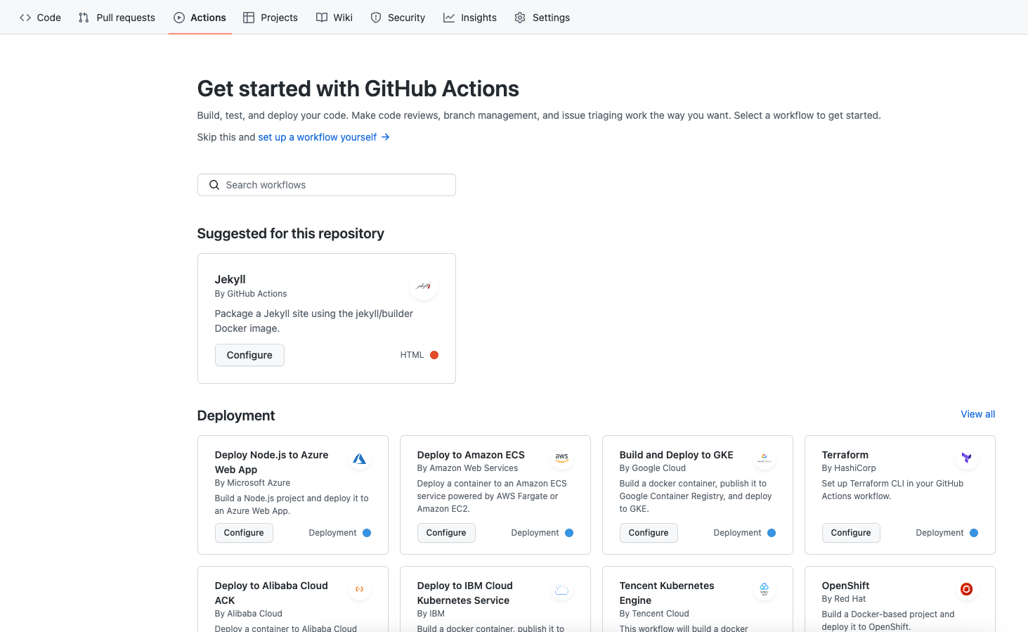Click the gear icon next to Settings
1028x632 pixels.
pos(519,17)
